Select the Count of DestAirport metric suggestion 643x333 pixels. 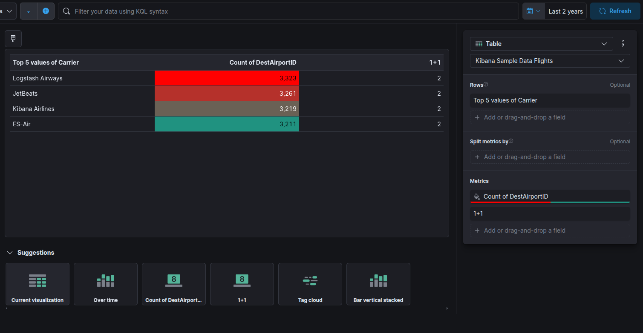[x=174, y=284]
